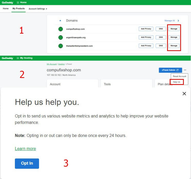The width and height of the screenshot is (191, 179).
Task: Add Privacy for argentinaexpats.org
Action: coord(146,37)
